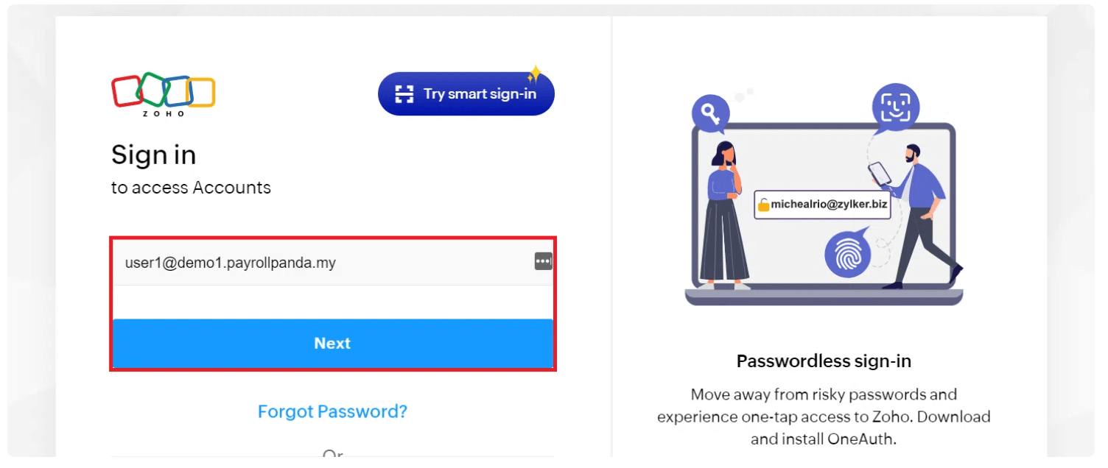This screenshot has height=468, width=1108.
Task: Click the face recognition icon bubble
Action: click(x=895, y=107)
